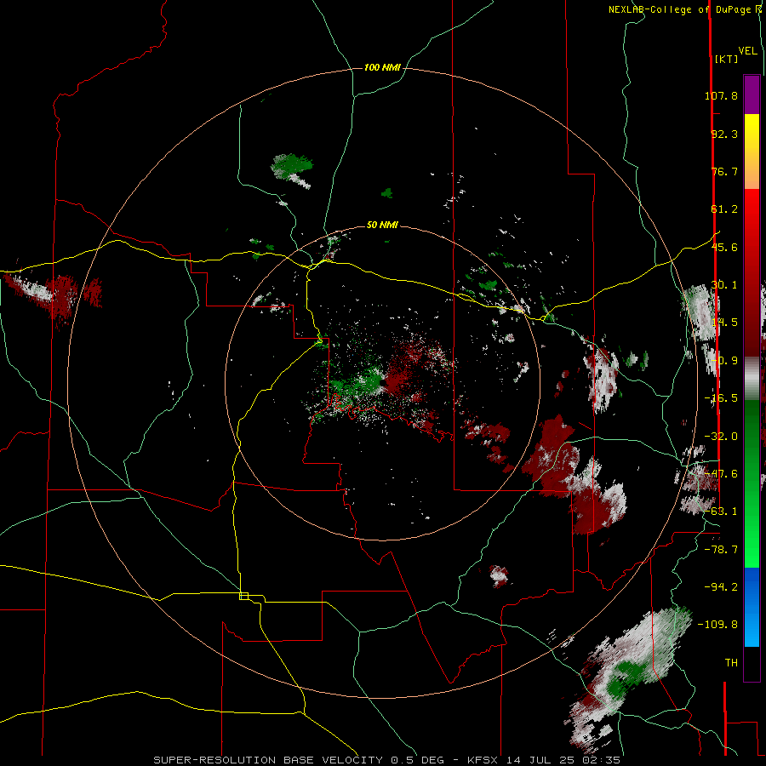Click the -16.5 legend value

(721, 398)
